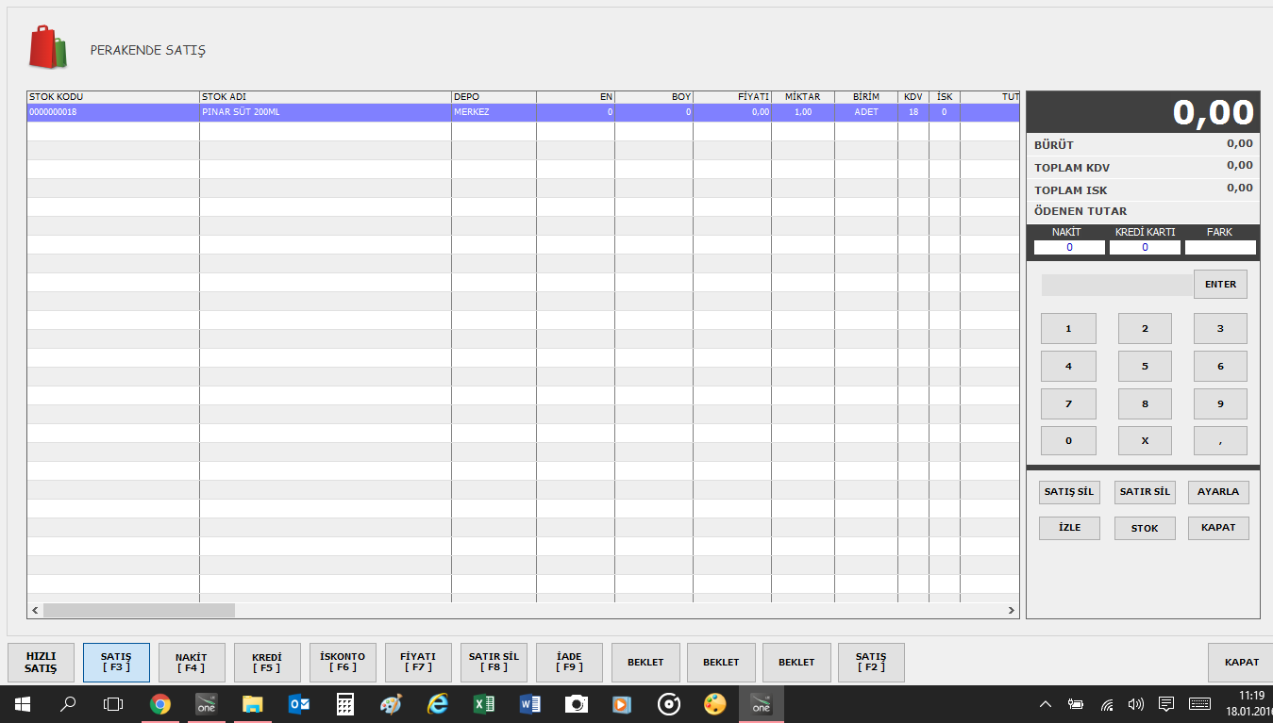Show hidden system tray icons
The height and width of the screenshot is (723, 1273).
point(1046,704)
